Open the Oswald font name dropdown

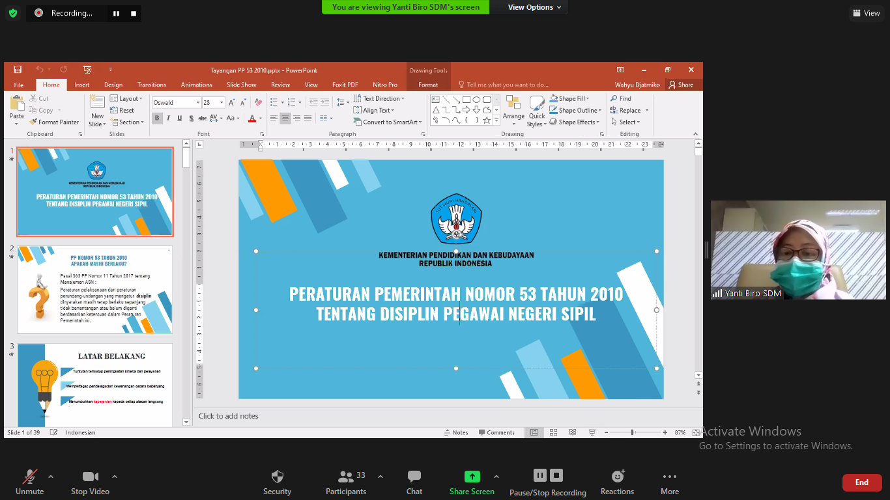[x=199, y=102]
